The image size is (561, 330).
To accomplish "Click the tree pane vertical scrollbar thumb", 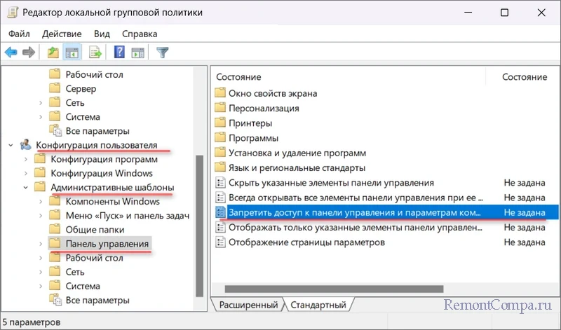I will coord(199,226).
